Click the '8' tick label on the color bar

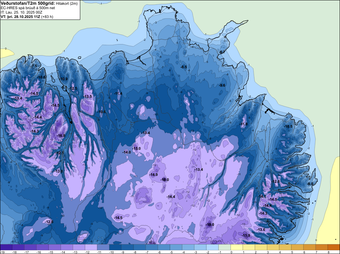pos(329,252)
